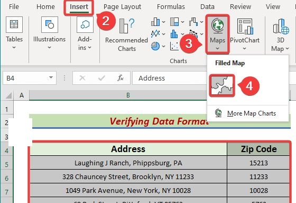Select row 1 header
296x203 pixels.
[7, 110]
